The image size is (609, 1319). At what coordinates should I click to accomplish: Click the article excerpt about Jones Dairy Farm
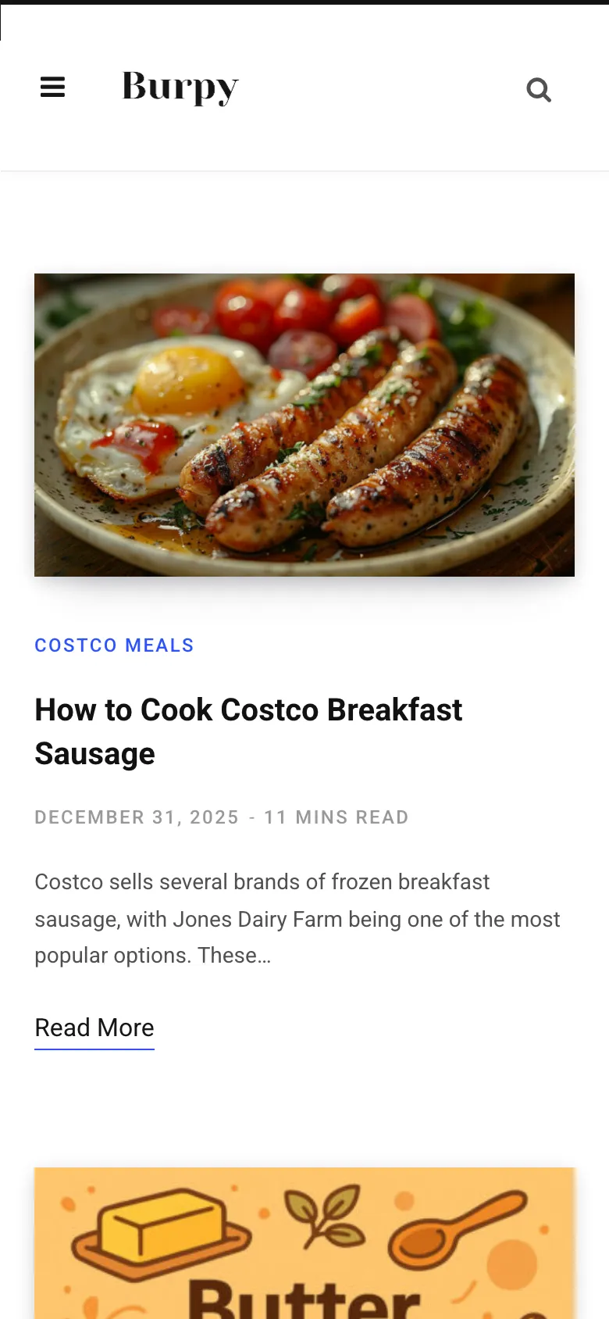(x=297, y=919)
